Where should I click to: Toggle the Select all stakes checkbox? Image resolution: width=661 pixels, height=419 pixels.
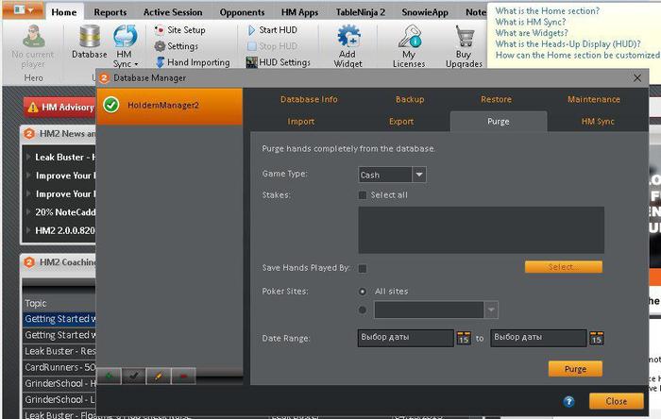362,195
